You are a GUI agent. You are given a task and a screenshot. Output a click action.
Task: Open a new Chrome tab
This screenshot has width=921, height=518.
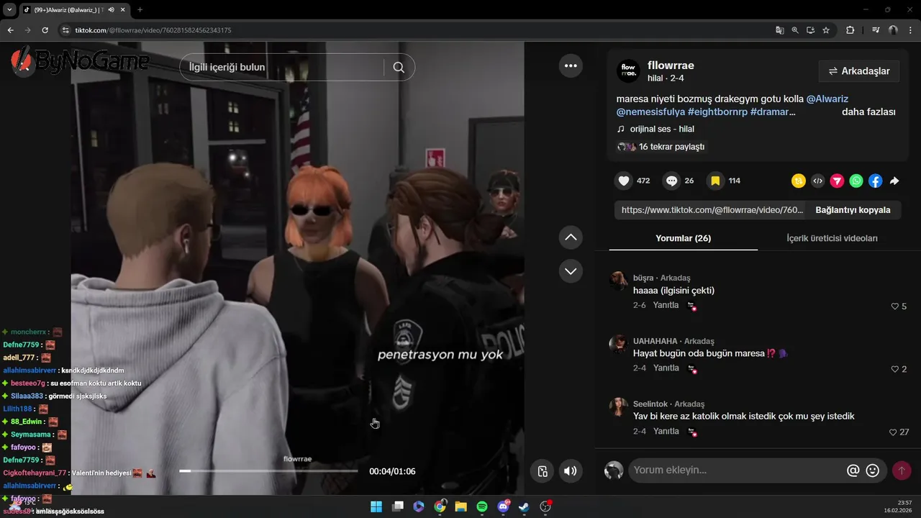(x=140, y=9)
